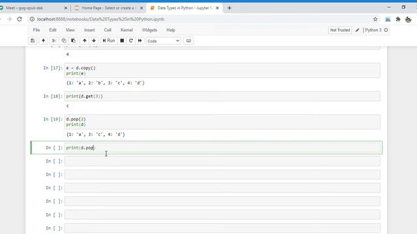Image resolution: width=417 pixels, height=234 pixels.
Task: Restart the kernel icon
Action: tap(131, 40)
